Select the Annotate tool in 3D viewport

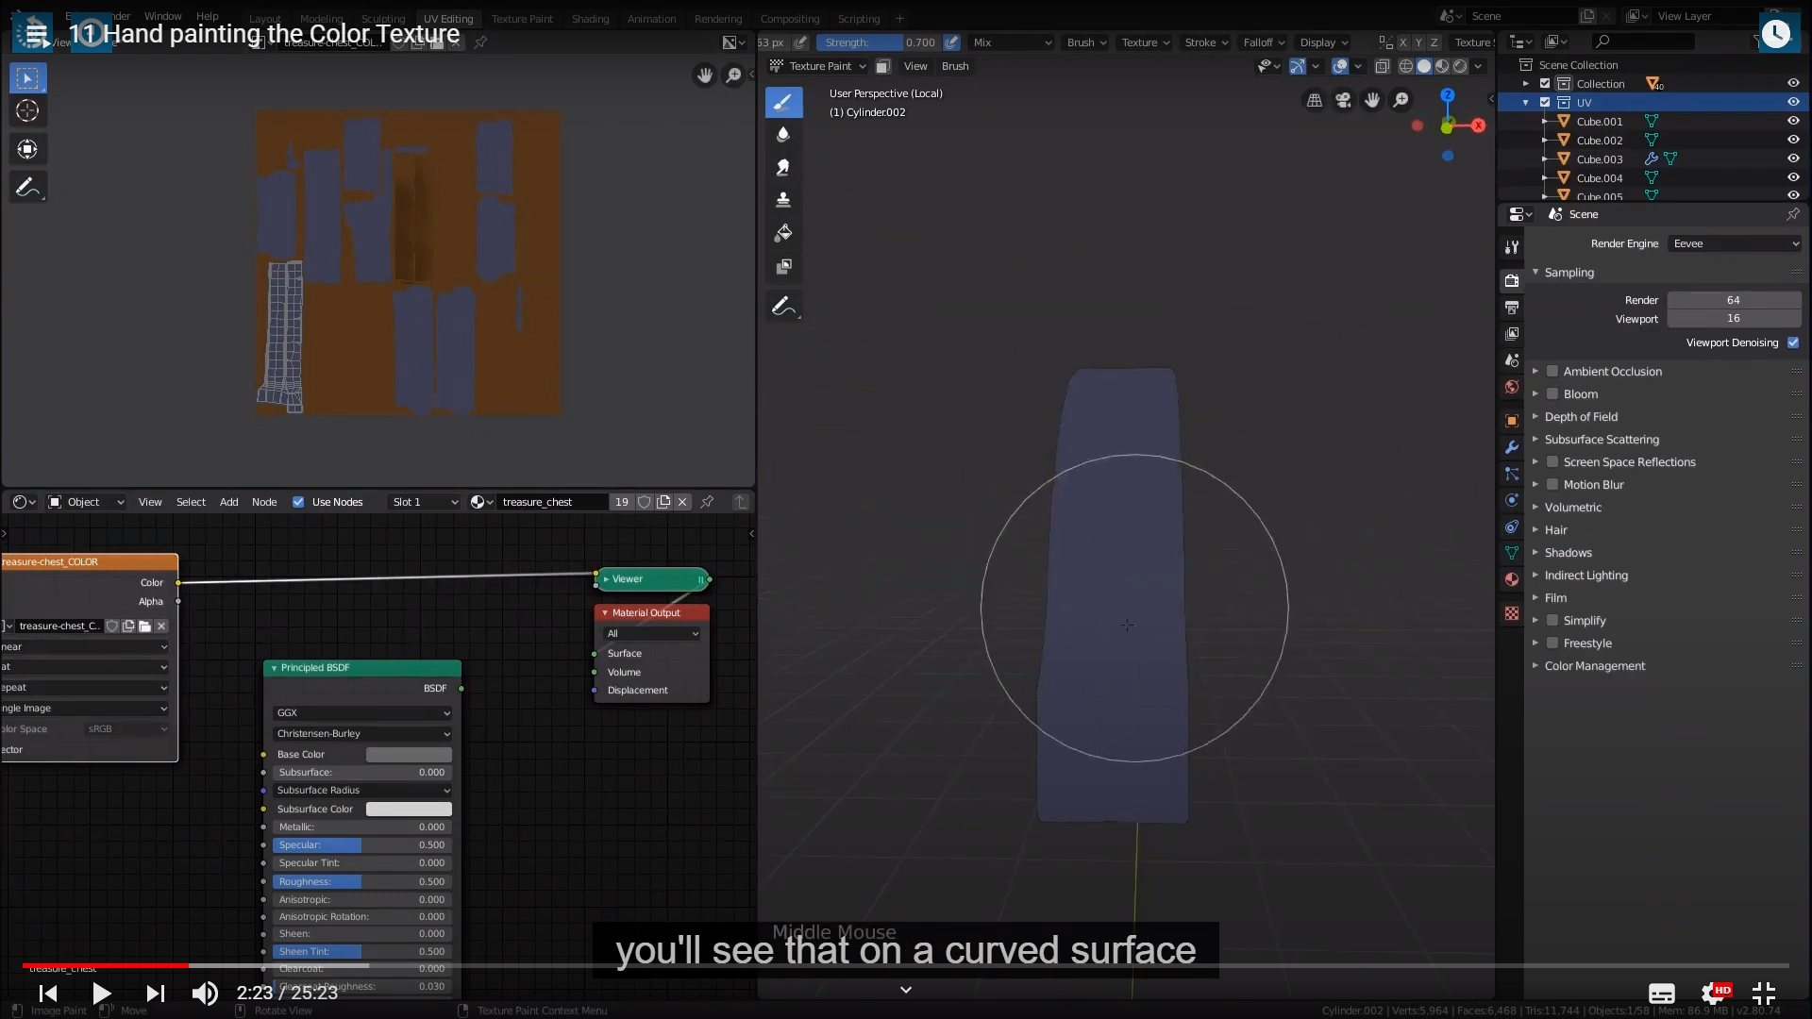(783, 307)
